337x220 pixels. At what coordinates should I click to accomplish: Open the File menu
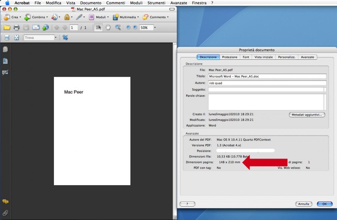pyautogui.click(x=38, y=3)
